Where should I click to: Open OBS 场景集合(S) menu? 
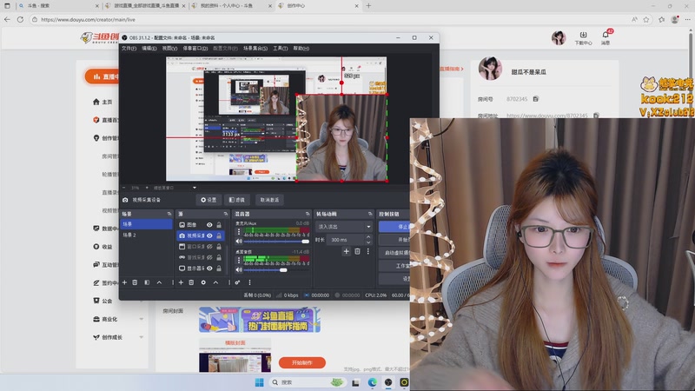point(255,49)
